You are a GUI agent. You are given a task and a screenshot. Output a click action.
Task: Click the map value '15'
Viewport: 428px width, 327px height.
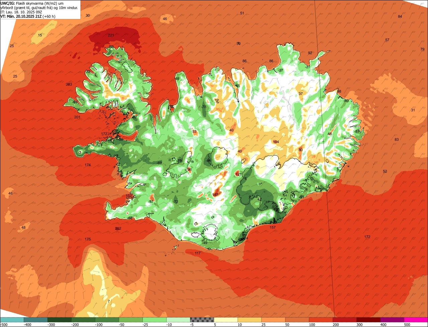pyautogui.click(x=40, y=35)
